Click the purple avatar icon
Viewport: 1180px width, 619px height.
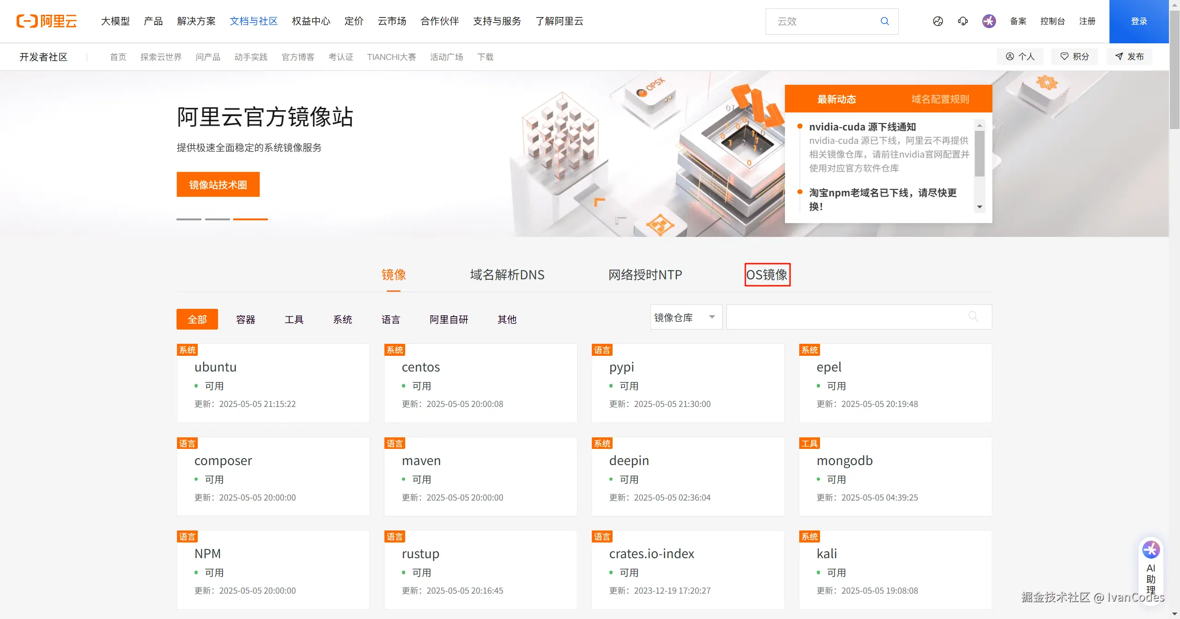[x=988, y=21]
